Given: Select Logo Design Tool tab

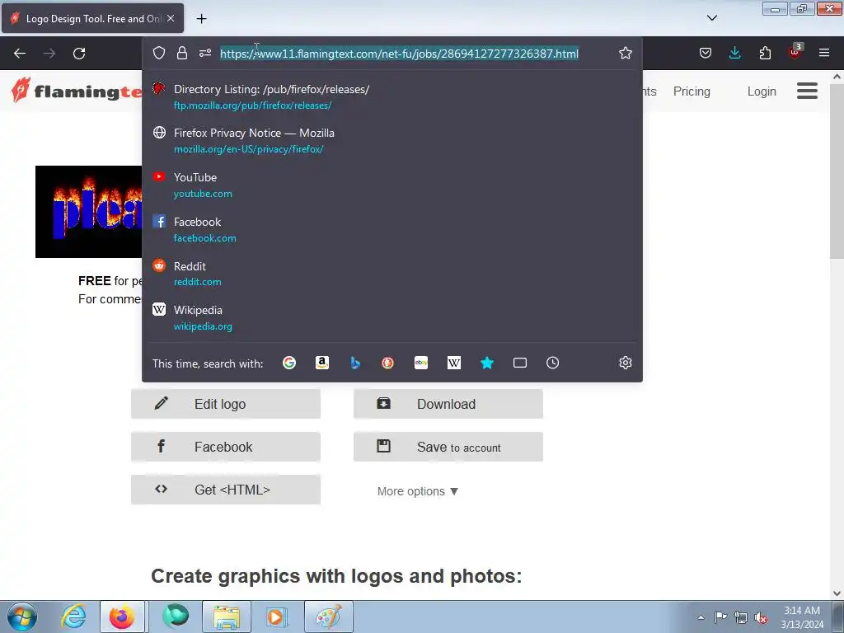Looking at the screenshot, I should (x=92, y=18).
